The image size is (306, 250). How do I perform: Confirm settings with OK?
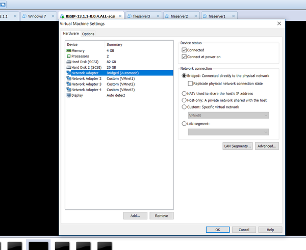[x=218, y=230]
